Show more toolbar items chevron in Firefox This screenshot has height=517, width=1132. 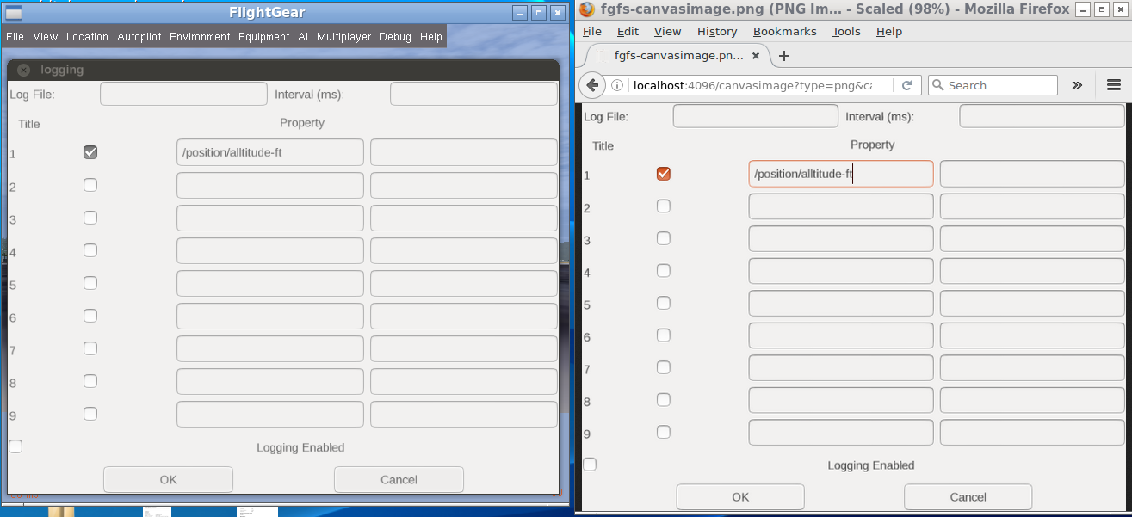pos(1077,85)
